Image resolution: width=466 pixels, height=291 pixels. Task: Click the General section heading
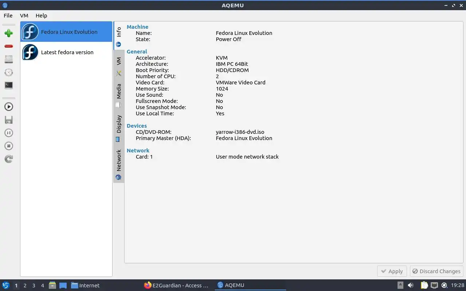click(137, 52)
